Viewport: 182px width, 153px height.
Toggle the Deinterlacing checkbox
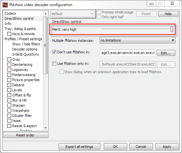pyautogui.click(x=9, y=65)
